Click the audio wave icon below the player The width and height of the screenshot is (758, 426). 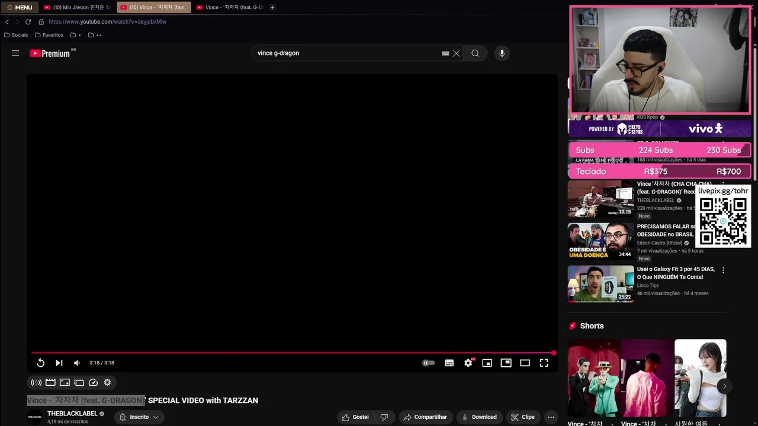point(36,382)
